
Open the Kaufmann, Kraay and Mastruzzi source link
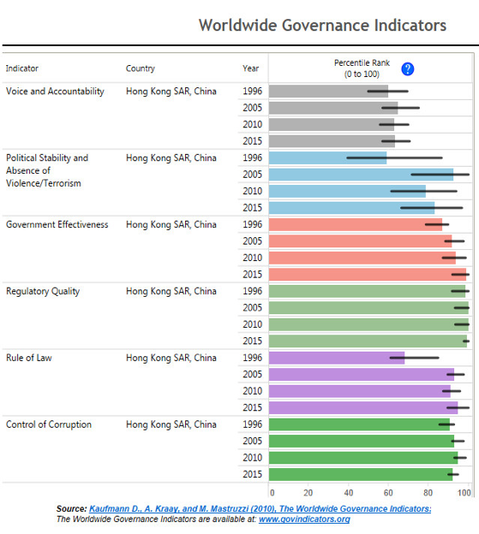click(260, 509)
